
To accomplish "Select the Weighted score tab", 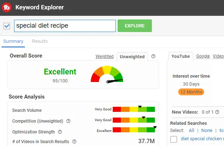I will coord(105,56).
